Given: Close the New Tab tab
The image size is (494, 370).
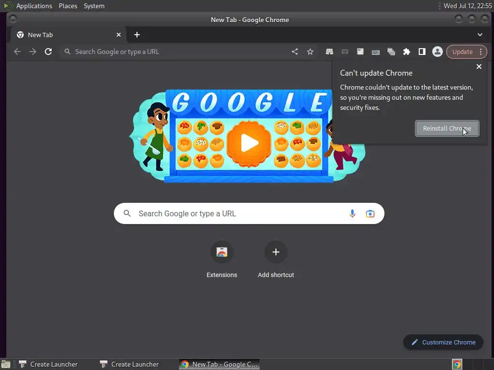Looking at the screenshot, I should click(119, 35).
